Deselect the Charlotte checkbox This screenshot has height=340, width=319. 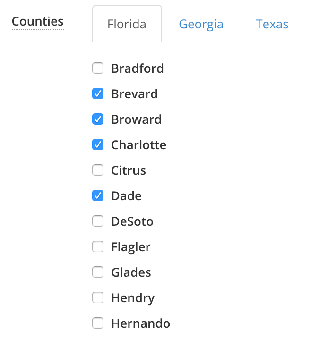[98, 144]
